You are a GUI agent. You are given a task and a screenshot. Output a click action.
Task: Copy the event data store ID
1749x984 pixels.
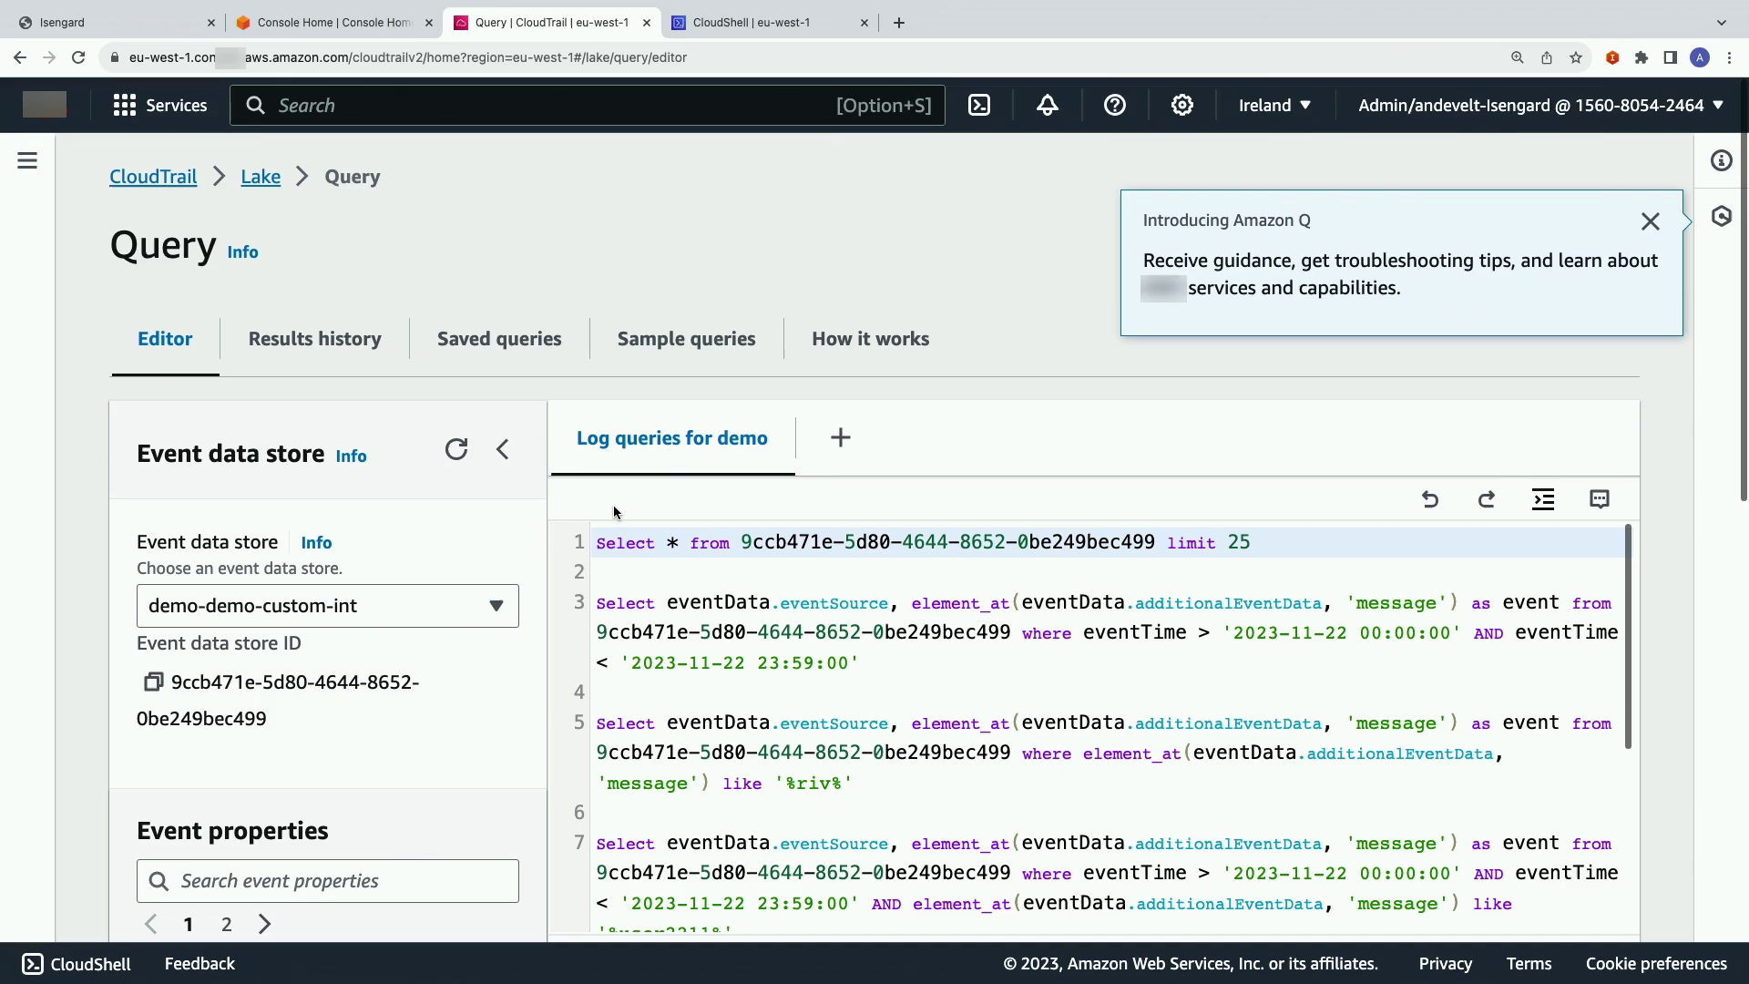(153, 682)
